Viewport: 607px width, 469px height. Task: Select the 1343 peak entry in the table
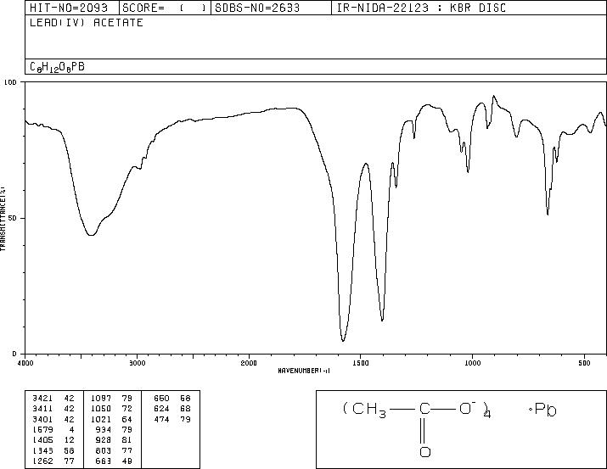coord(53,451)
